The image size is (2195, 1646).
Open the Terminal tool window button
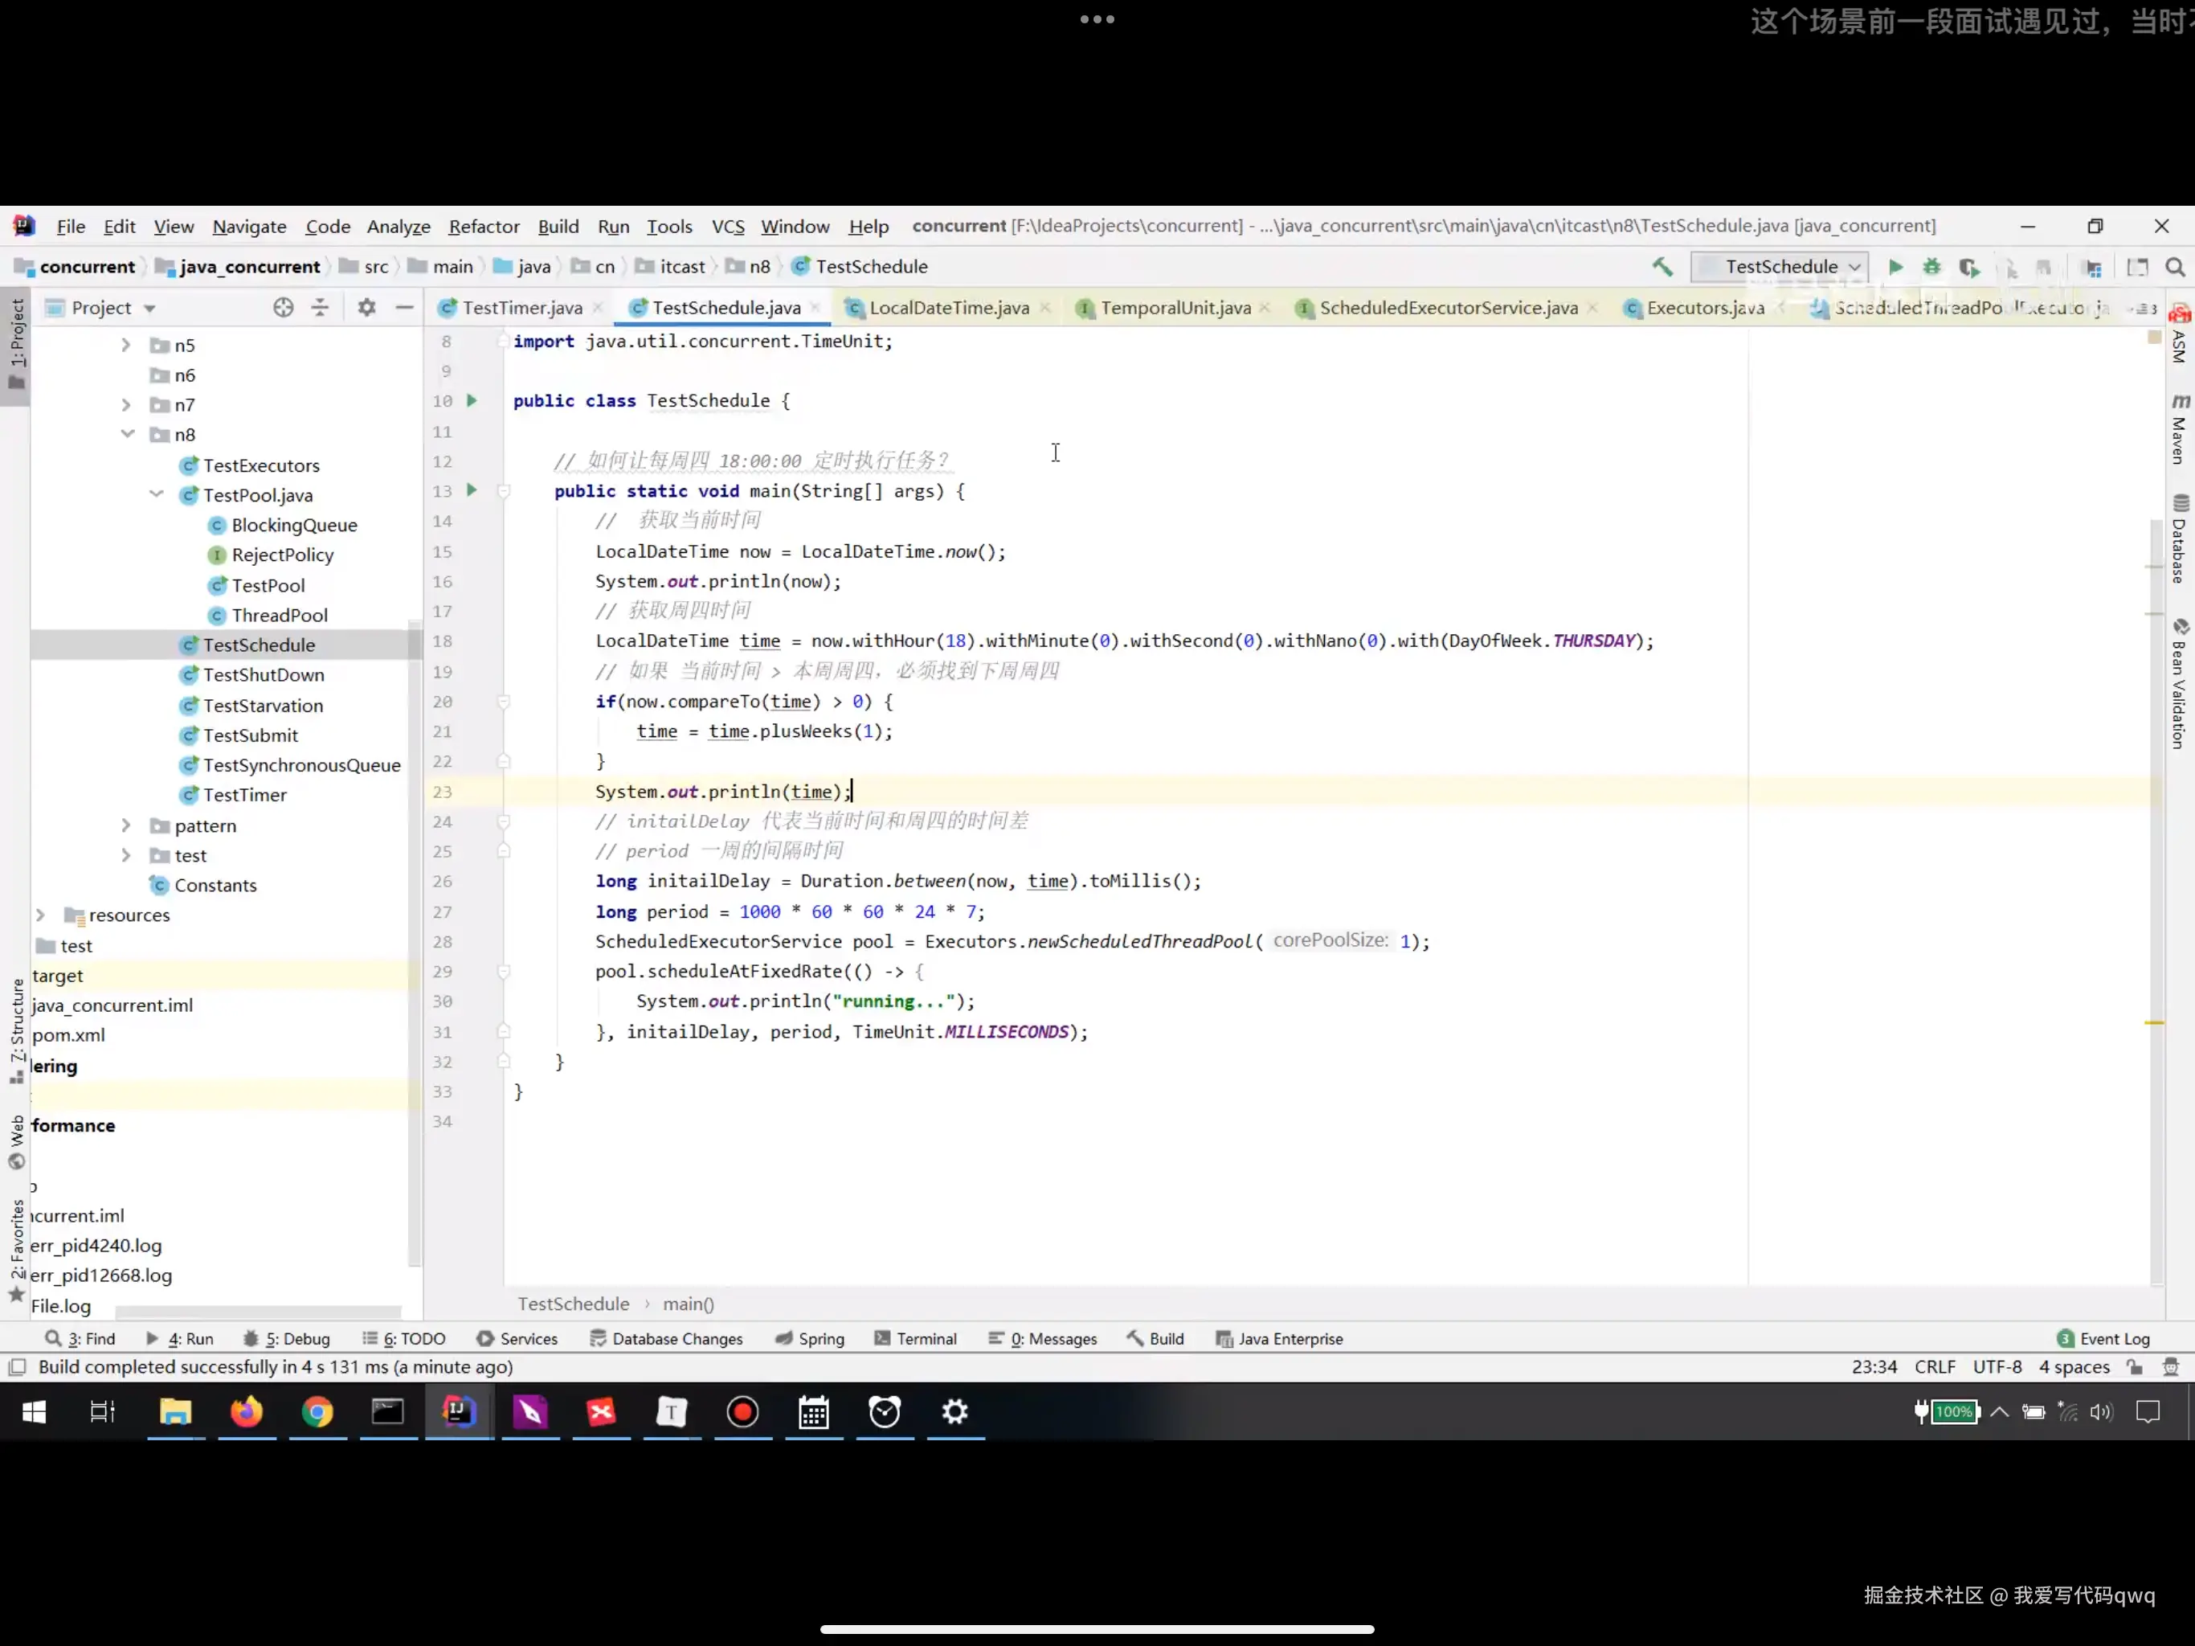click(915, 1338)
